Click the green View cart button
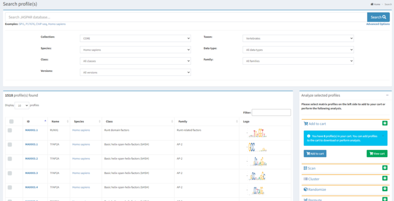 [x=377, y=154]
